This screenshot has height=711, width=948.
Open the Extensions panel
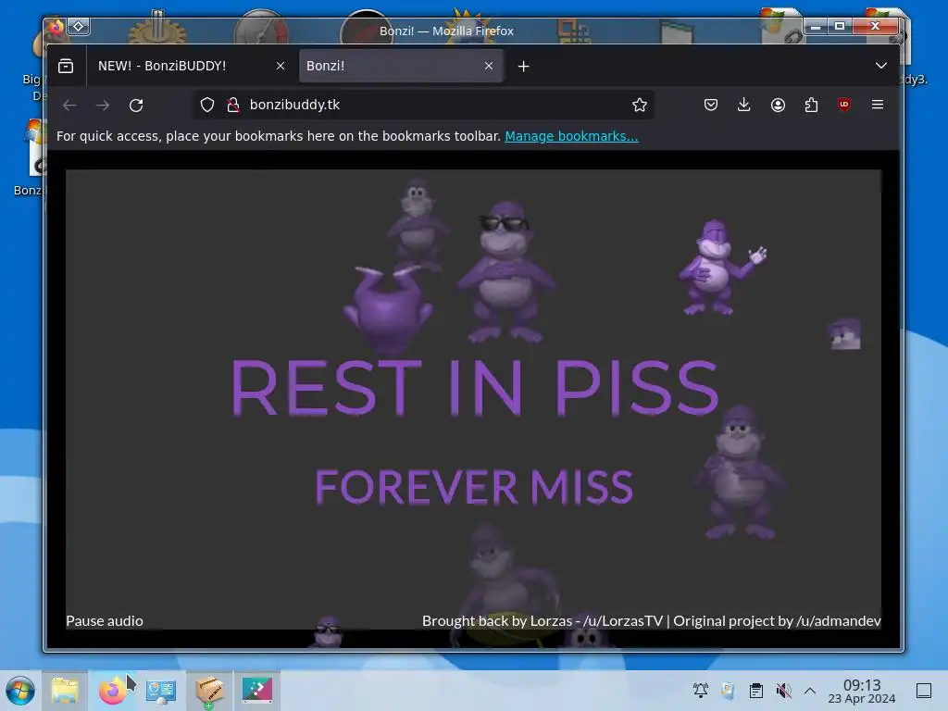click(811, 106)
